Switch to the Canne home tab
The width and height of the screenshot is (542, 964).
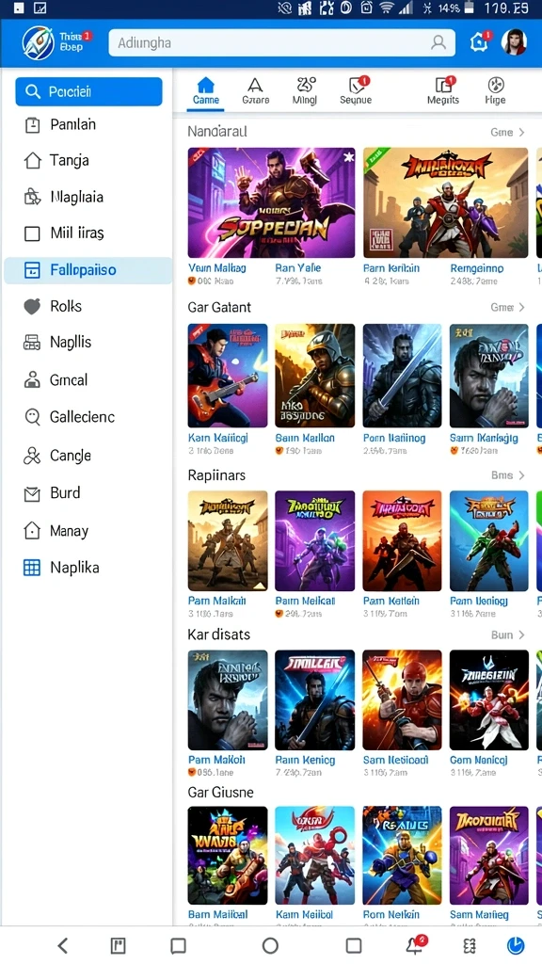click(x=206, y=91)
